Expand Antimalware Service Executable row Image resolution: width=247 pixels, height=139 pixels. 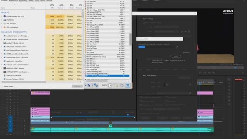[2, 58]
